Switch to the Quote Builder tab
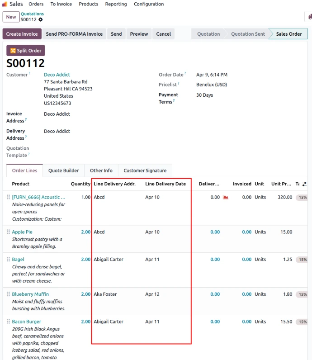 pos(63,171)
